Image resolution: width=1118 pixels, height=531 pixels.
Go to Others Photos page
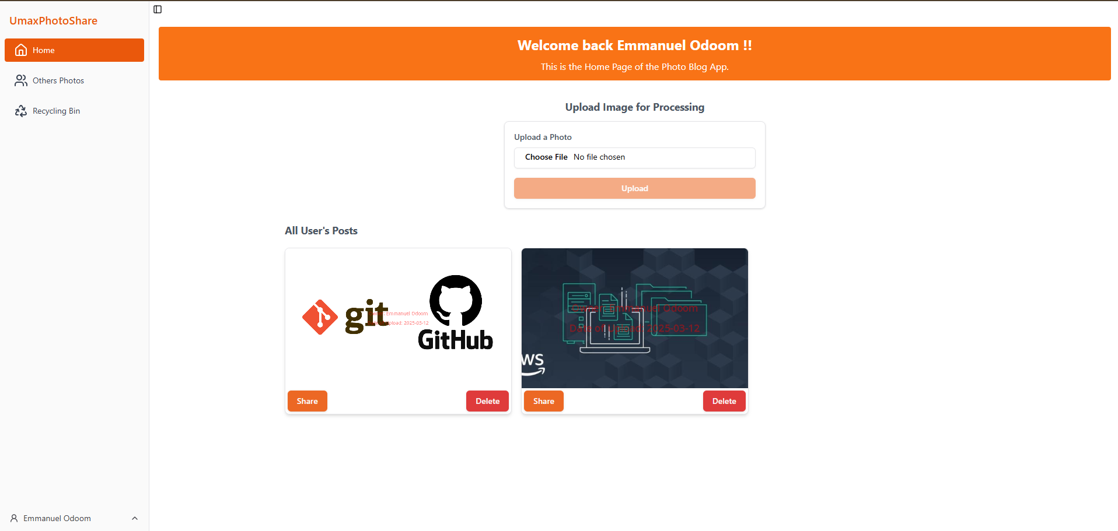pos(58,80)
